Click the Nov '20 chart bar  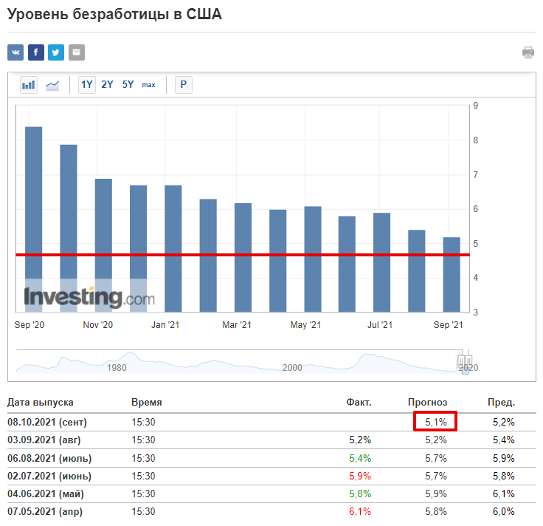click(x=103, y=245)
